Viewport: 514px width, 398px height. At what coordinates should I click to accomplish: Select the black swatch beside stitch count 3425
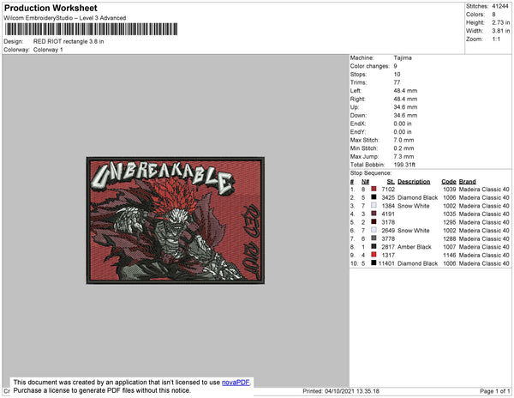374,197
